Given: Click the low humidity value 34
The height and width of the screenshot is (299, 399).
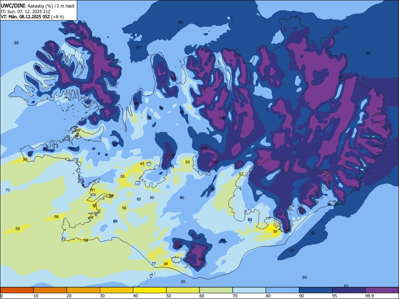Looking at the screenshot, I should coord(166,264).
